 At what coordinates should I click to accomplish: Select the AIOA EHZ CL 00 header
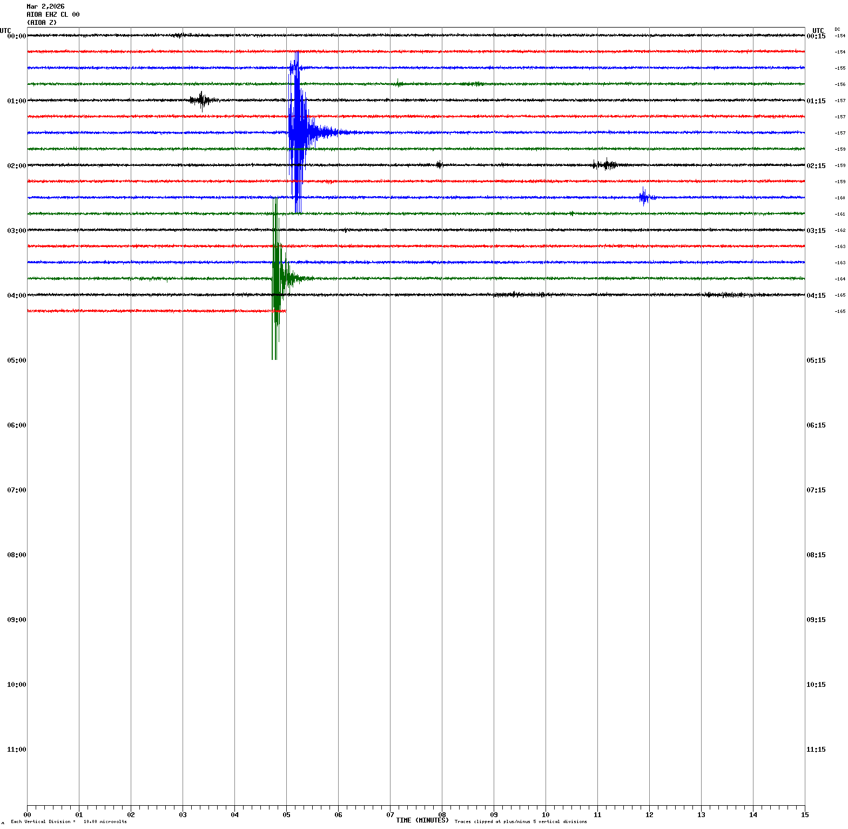click(53, 15)
